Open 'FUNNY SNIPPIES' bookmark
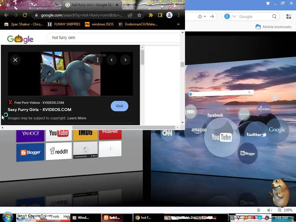Viewport: 296px width, 222px height. (64, 24)
